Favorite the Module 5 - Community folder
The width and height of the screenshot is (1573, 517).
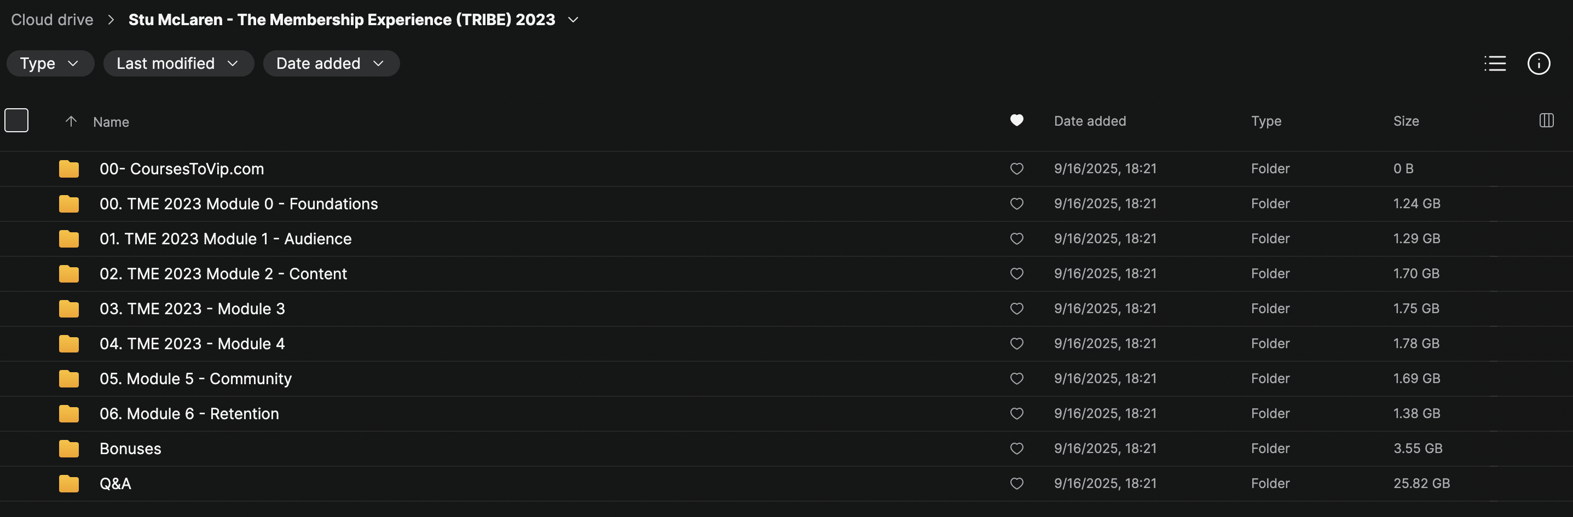tap(1016, 379)
